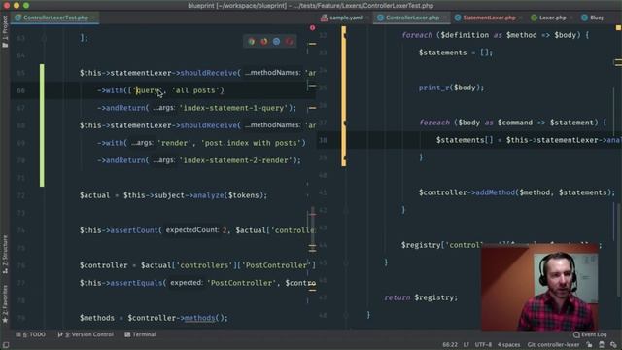Click 'return $registry;' line in right editor

click(421, 297)
